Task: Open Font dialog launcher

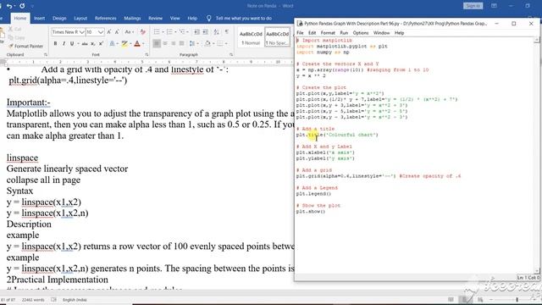Action: point(147,54)
